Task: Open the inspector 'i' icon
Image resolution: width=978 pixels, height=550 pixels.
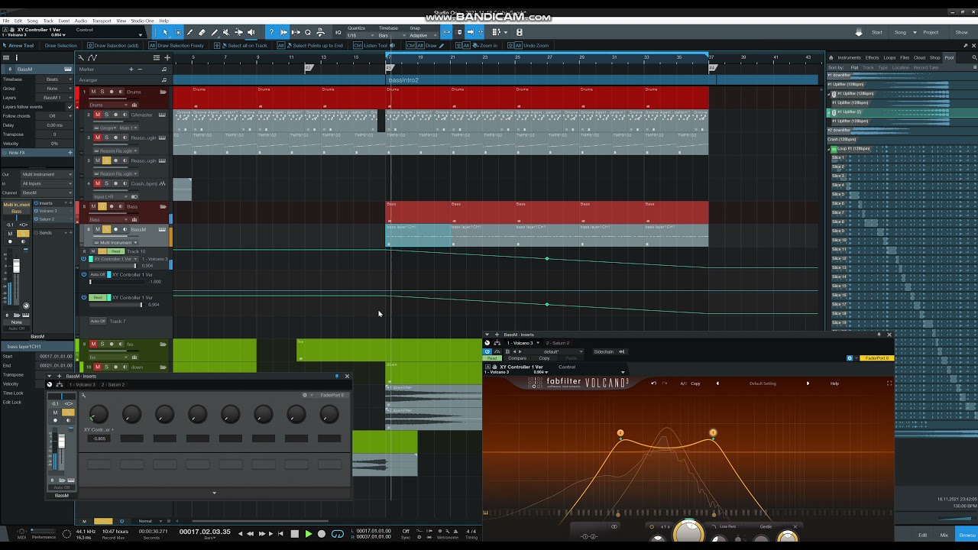Action: [16, 57]
